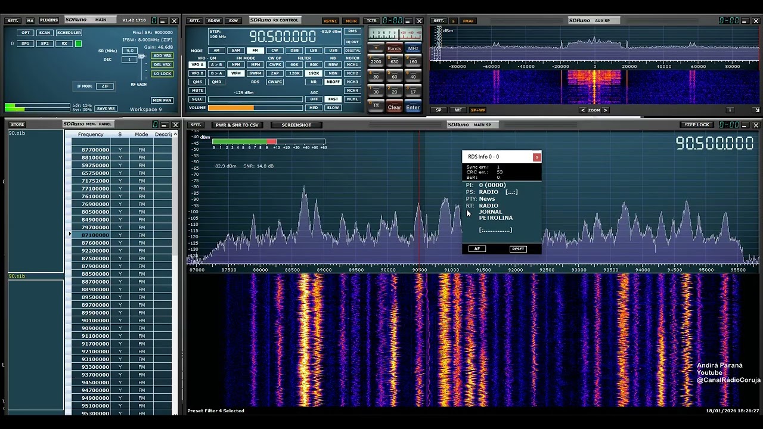Click the resize arrow icon in Aux SP
This screenshot has height=429, width=763.
coord(756,110)
